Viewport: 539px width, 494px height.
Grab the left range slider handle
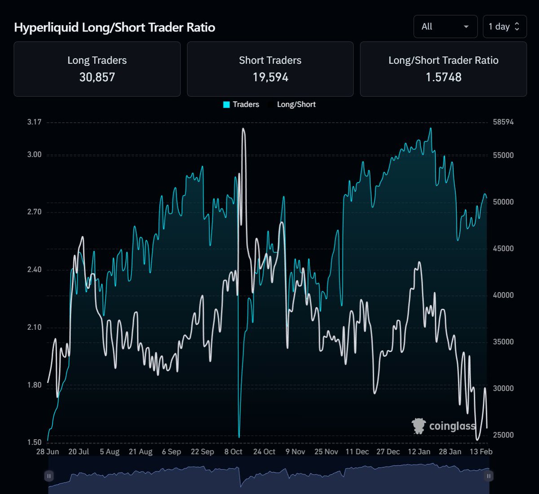coord(49,476)
